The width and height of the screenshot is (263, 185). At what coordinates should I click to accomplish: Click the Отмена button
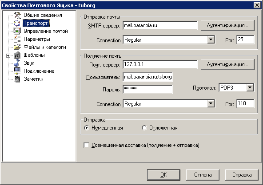click(203, 175)
